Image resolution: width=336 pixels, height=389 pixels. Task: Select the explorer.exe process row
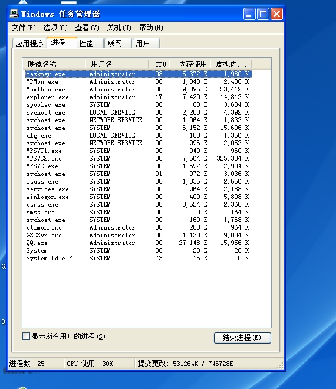click(139, 97)
